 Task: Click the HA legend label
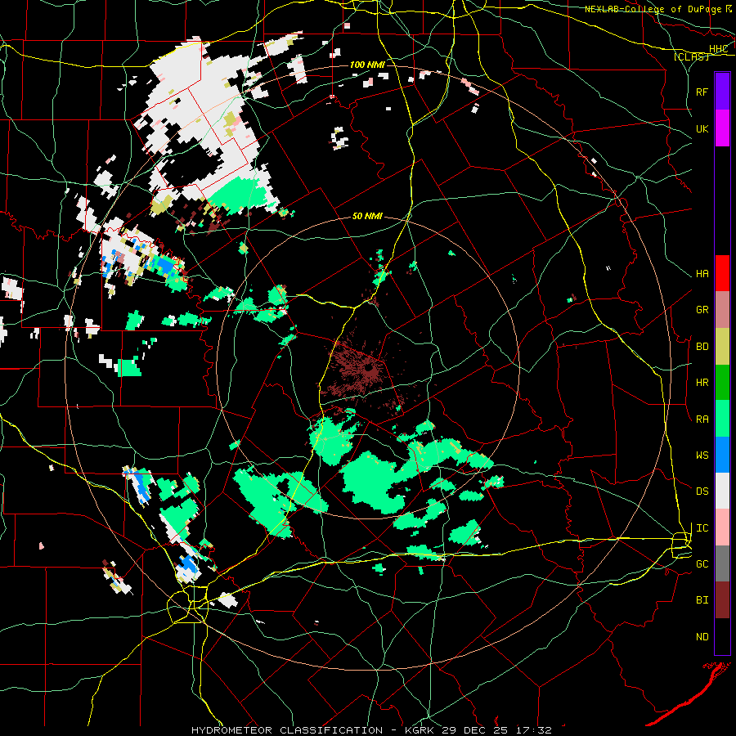coord(702,273)
